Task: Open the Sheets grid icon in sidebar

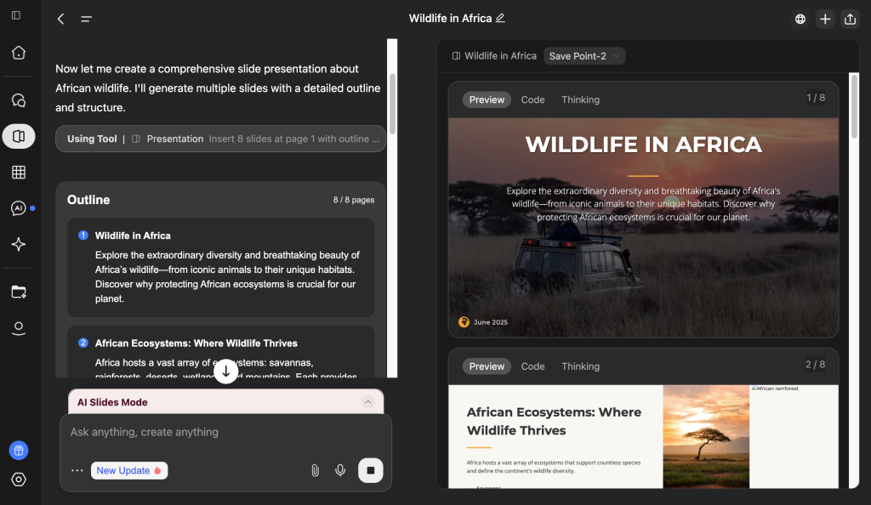Action: coord(19,173)
